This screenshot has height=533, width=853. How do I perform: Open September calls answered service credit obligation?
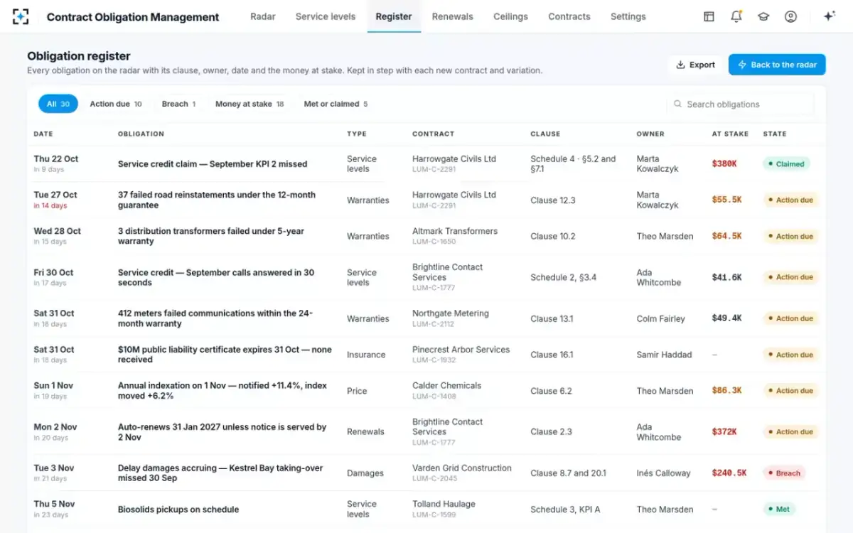pyautogui.click(x=426, y=277)
